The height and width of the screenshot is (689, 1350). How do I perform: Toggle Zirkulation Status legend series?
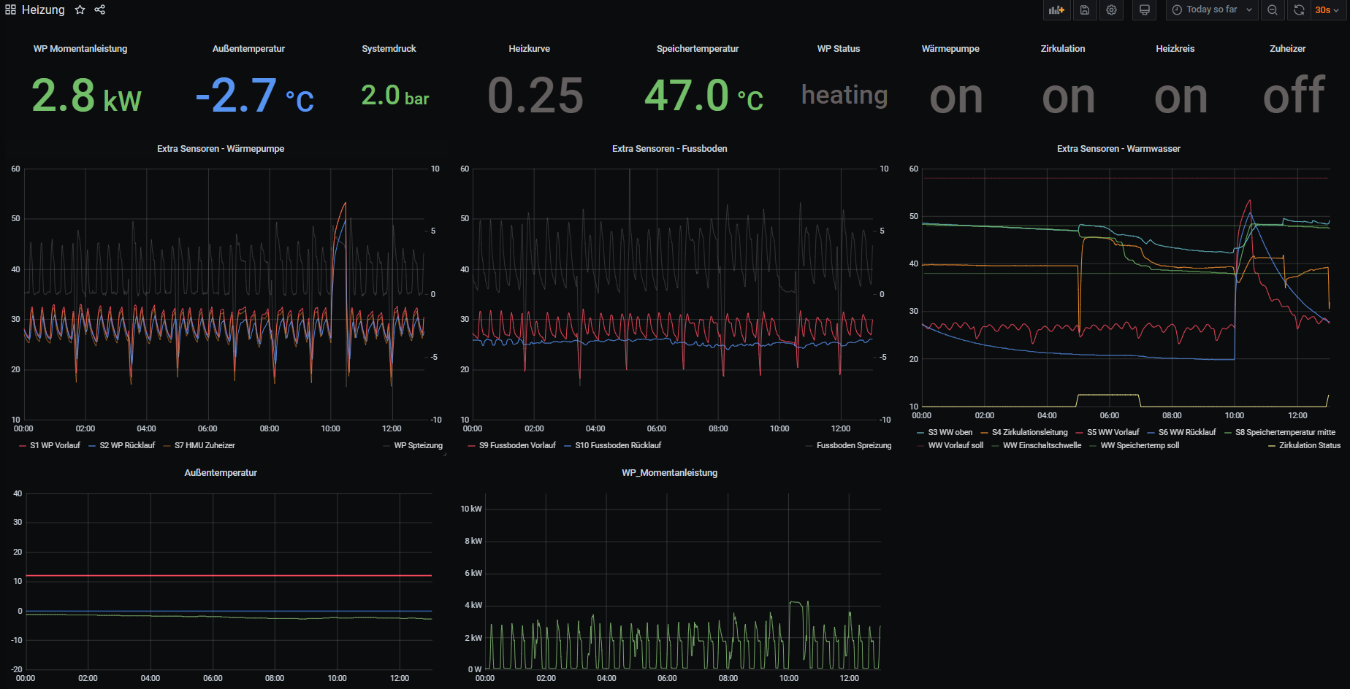tap(1309, 445)
